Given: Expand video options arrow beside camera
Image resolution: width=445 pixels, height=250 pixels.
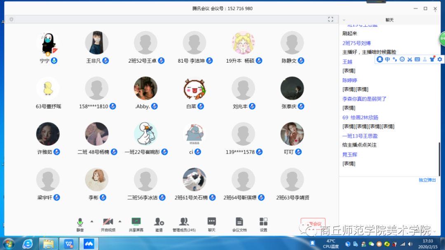Looking at the screenshot, I should coord(120,221).
